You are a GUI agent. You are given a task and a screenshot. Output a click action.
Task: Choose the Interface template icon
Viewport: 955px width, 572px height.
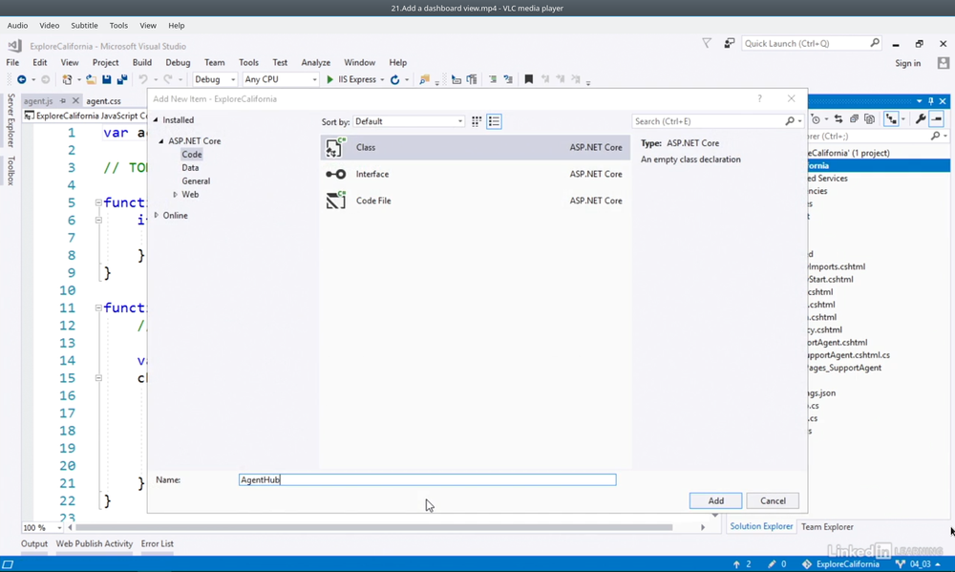click(335, 175)
